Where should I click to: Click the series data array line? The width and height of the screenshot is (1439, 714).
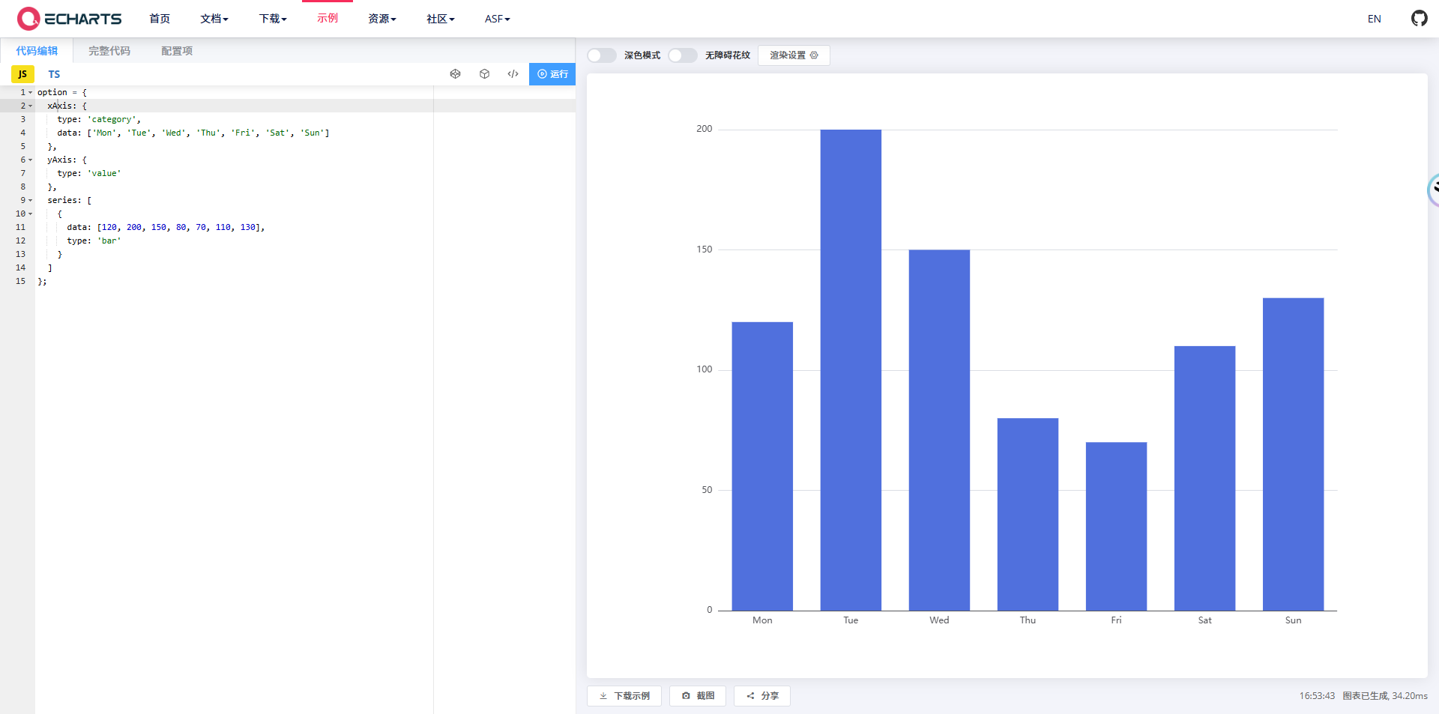tap(166, 227)
